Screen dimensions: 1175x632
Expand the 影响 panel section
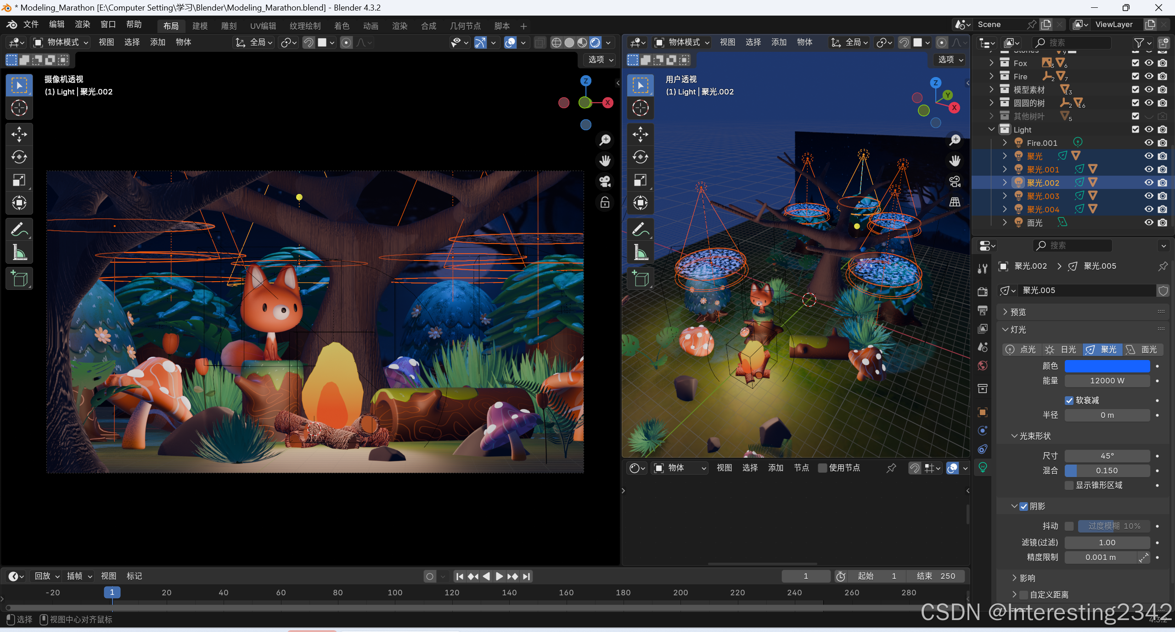tap(1027, 578)
